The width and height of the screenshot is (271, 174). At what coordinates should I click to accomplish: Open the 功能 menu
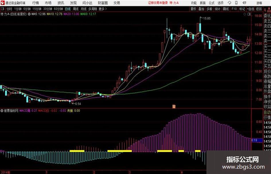pos(194,3)
